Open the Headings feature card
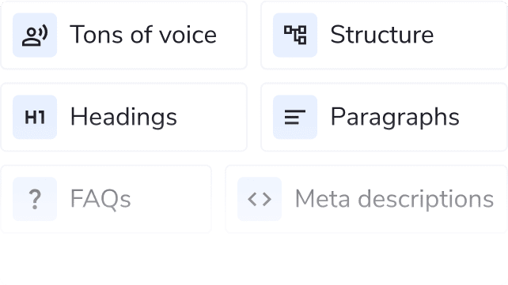This screenshot has width=508, height=285. (123, 117)
